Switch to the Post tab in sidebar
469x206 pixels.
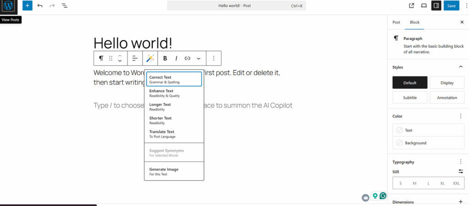396,22
